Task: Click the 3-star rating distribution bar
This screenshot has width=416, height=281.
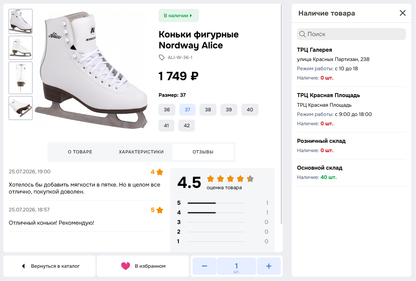Action: tap(215, 222)
